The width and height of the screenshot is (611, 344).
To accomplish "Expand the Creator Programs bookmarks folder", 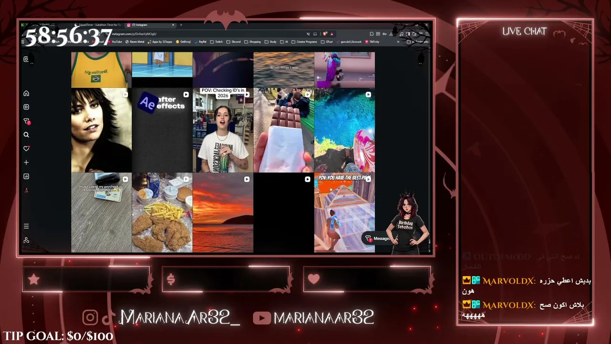I will tap(305, 42).
